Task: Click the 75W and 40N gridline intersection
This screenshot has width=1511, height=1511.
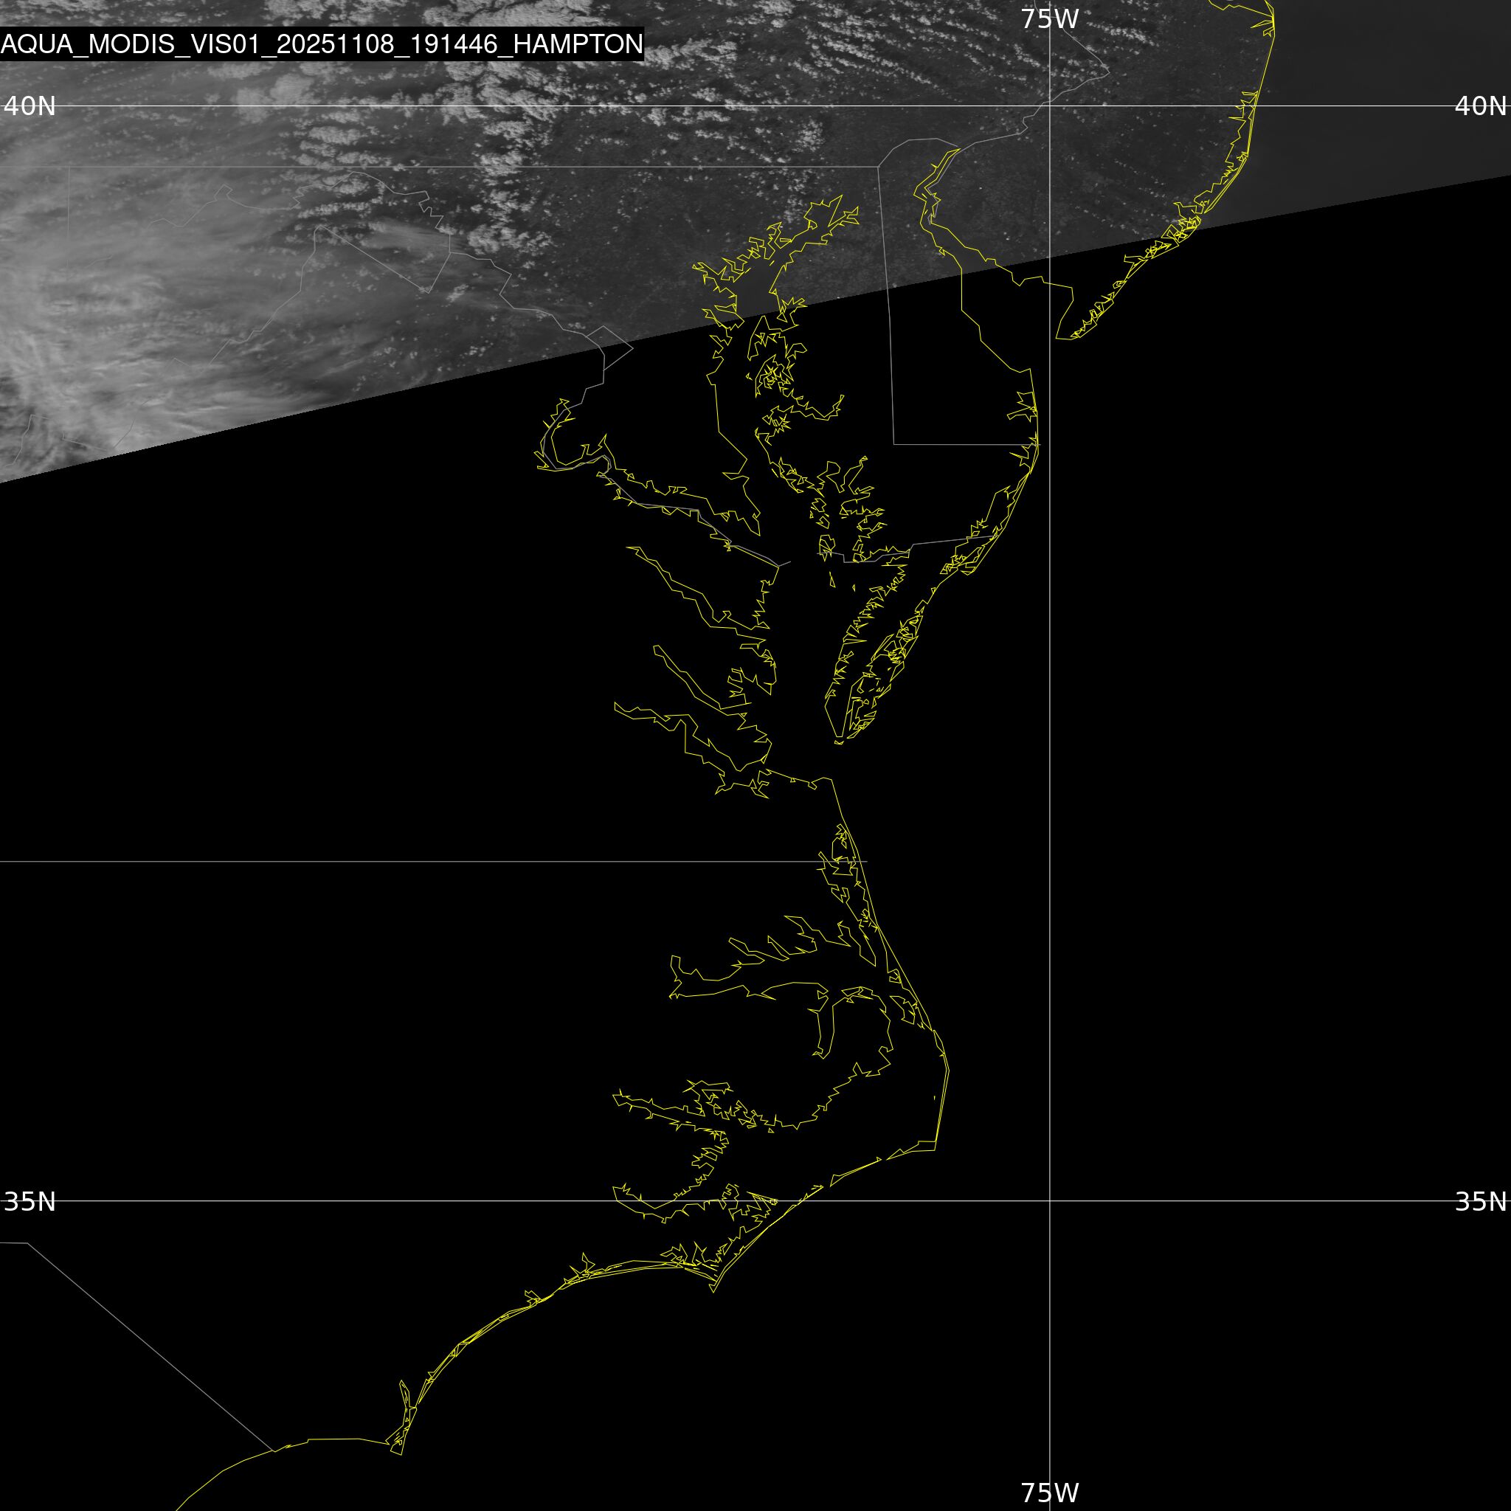Action: coord(1050,106)
